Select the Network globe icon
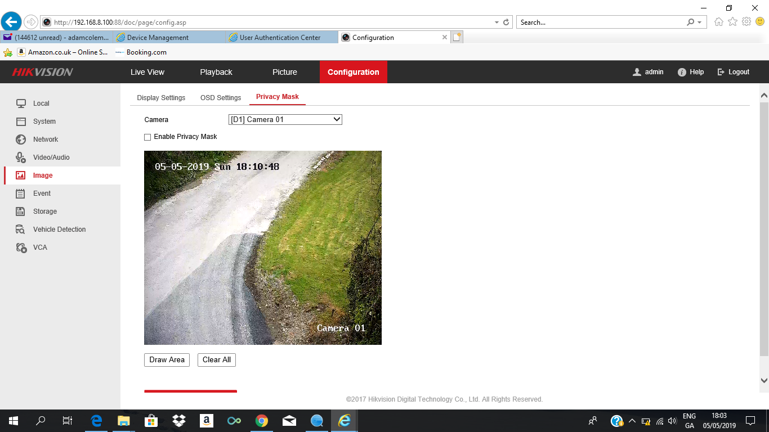 point(21,139)
